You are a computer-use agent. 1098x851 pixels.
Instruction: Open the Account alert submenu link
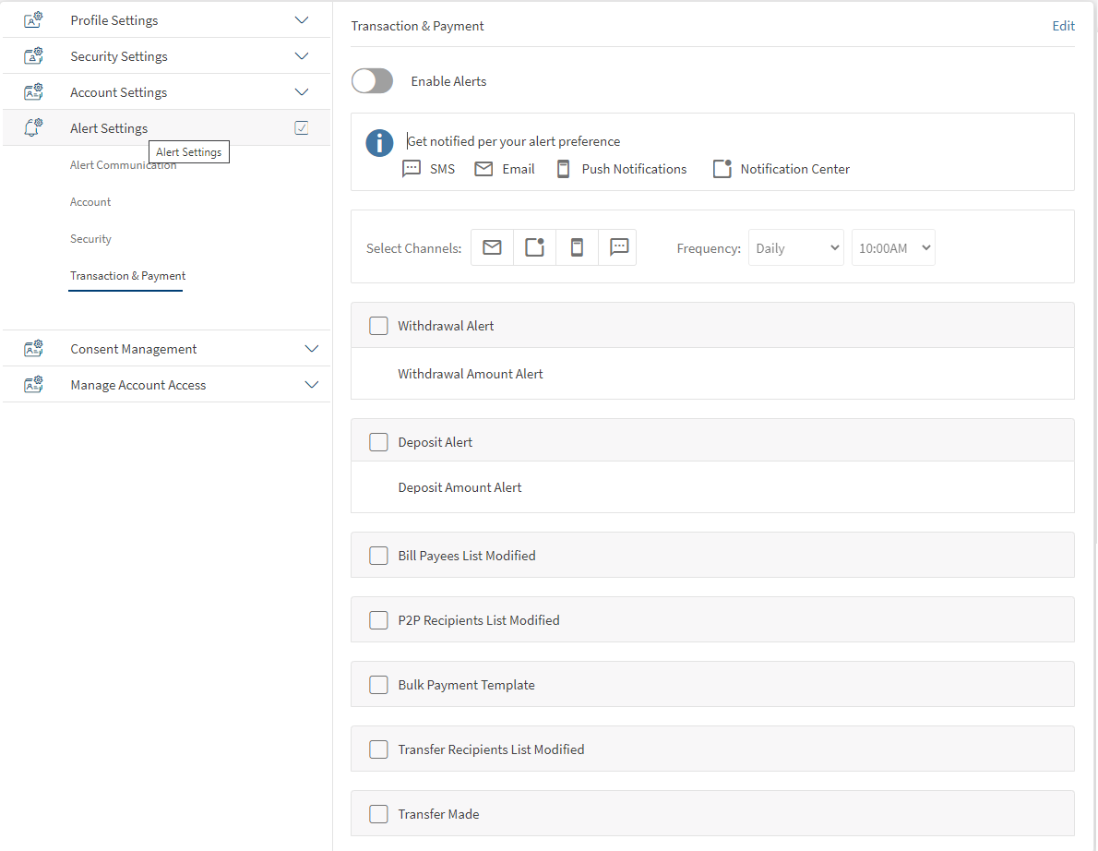90,202
